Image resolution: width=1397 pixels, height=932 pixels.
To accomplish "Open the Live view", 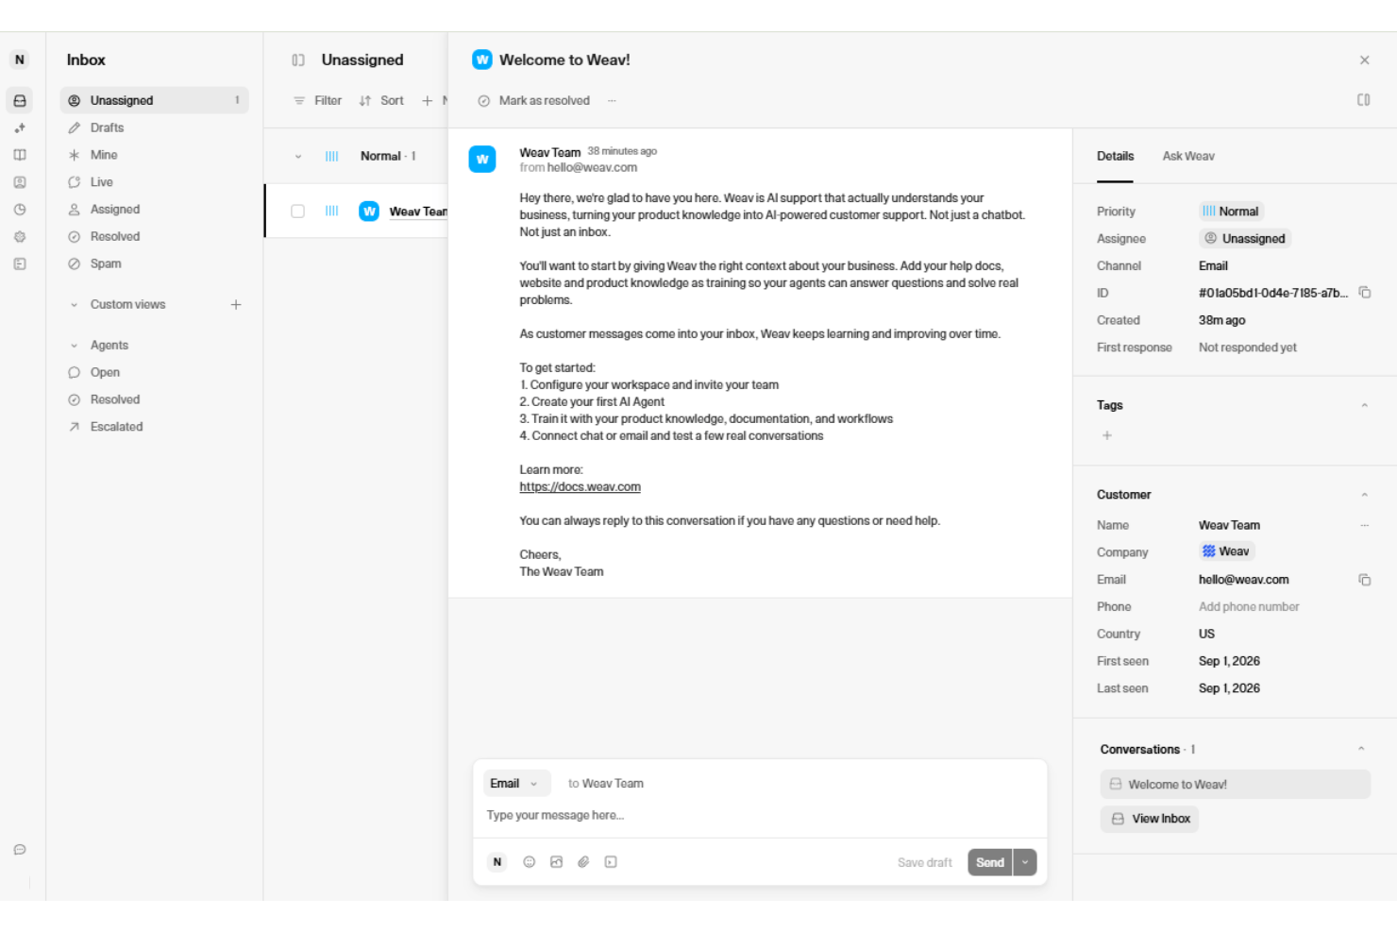I will [155, 182].
